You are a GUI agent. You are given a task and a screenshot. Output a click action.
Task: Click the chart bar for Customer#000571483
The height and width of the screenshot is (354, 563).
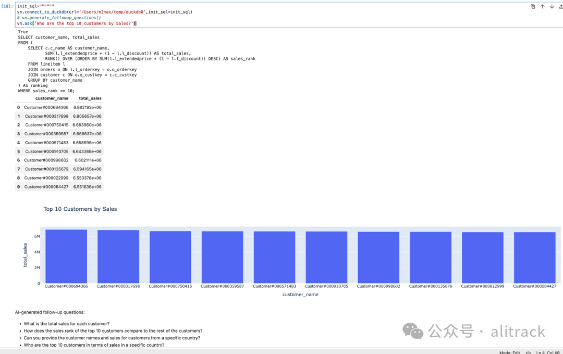pyautogui.click(x=274, y=257)
